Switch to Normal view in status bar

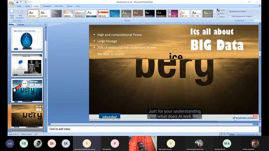[x=222, y=134]
